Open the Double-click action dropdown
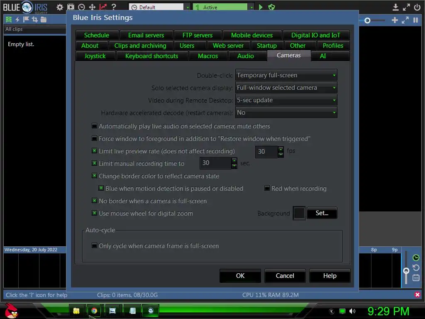The height and width of the screenshot is (319, 425). coord(286,75)
